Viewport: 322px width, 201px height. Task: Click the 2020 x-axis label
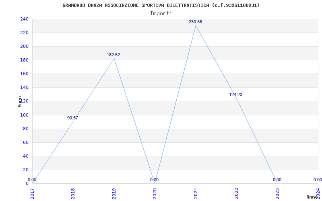[x=155, y=194]
